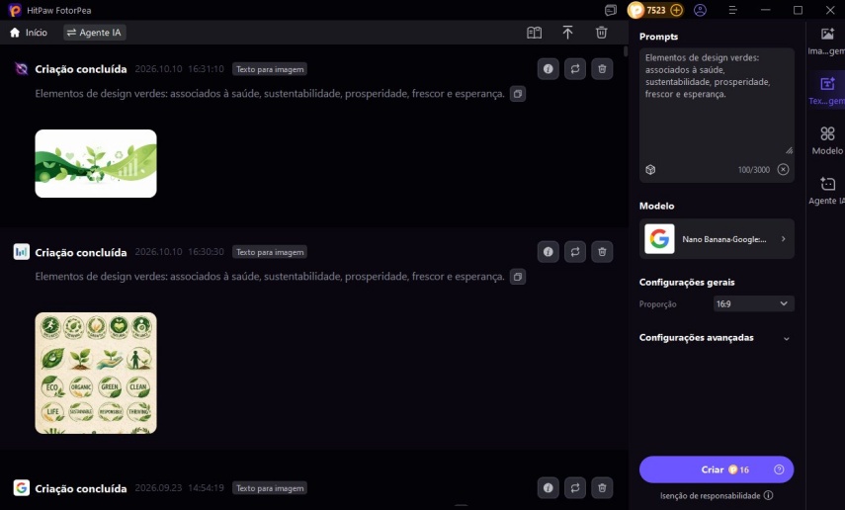
Task: Regenerate the 16:30:30 creation
Action: [575, 252]
